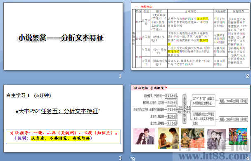Select the title text 小说鉴赏——分析文本特征 on slide 1
251x161 pixels.
tap(61, 38)
